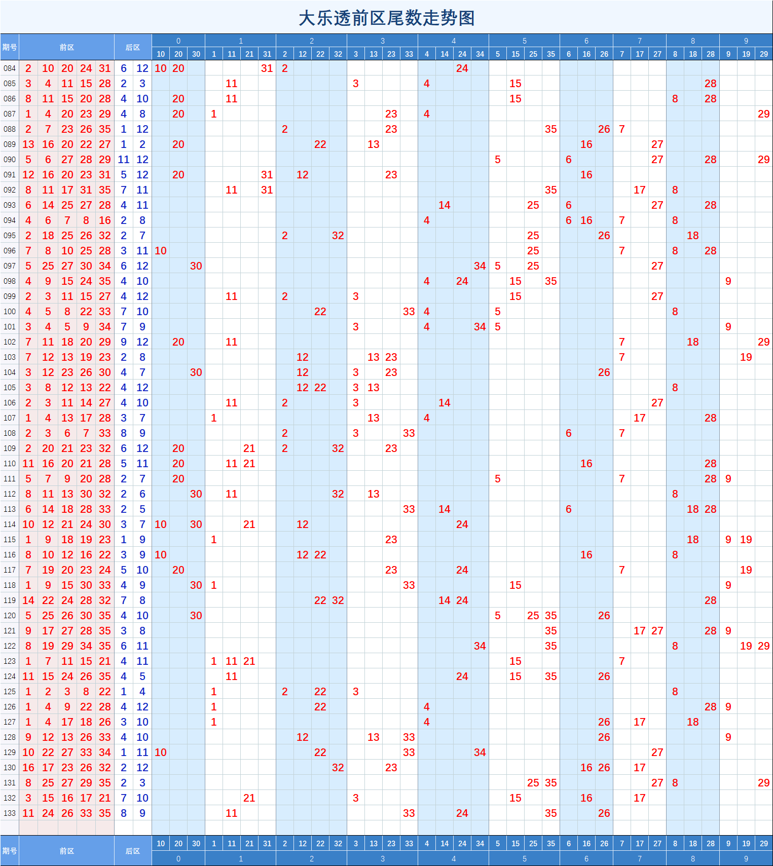Click back-zone number 8 in issue 133
This screenshot has height=866, width=773.
pos(124,813)
